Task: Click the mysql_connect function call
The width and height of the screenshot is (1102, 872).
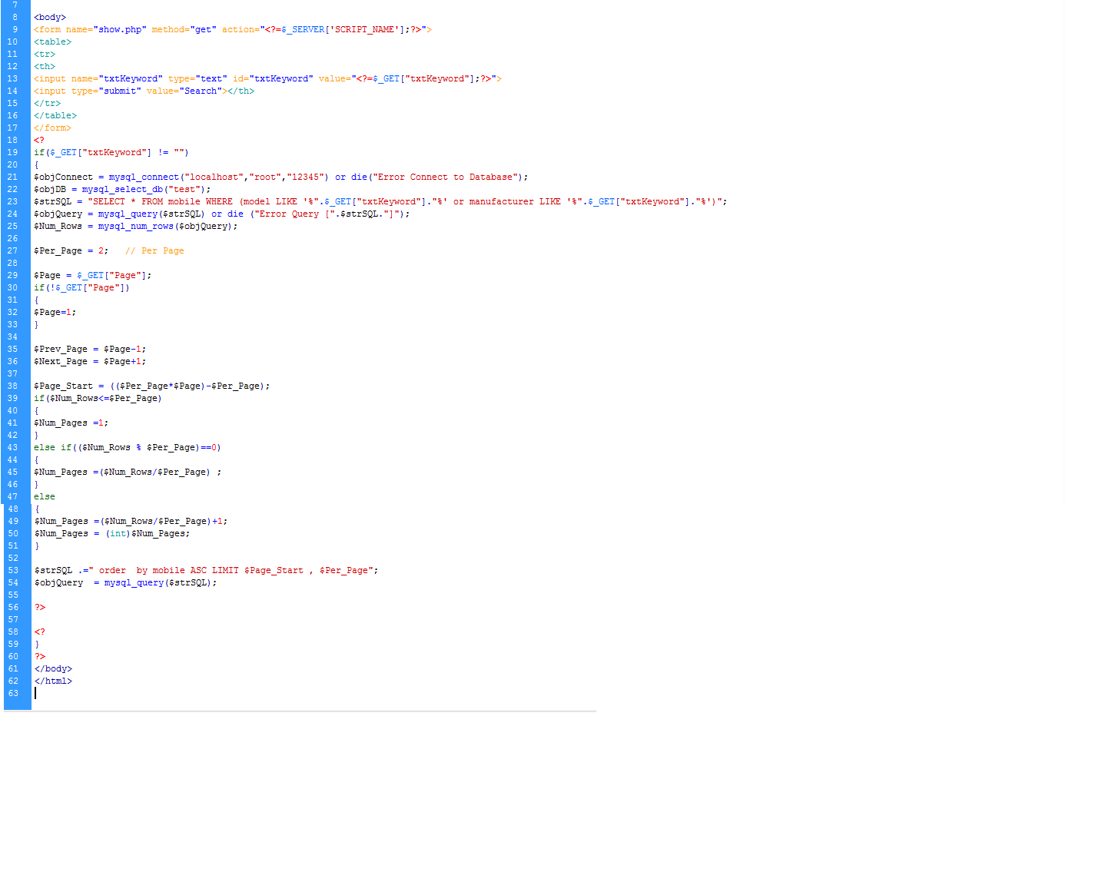Action: [144, 177]
